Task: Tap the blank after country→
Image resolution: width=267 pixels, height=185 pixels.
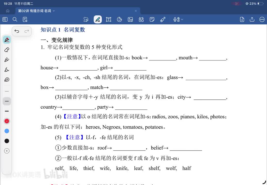Action: (79, 107)
